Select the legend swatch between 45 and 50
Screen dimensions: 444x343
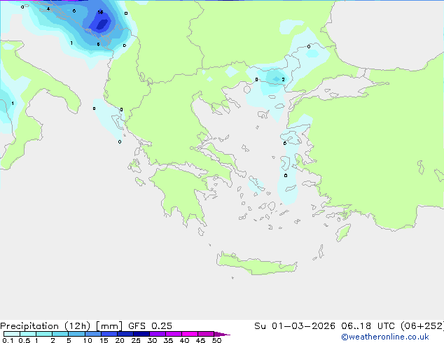pos(206,334)
